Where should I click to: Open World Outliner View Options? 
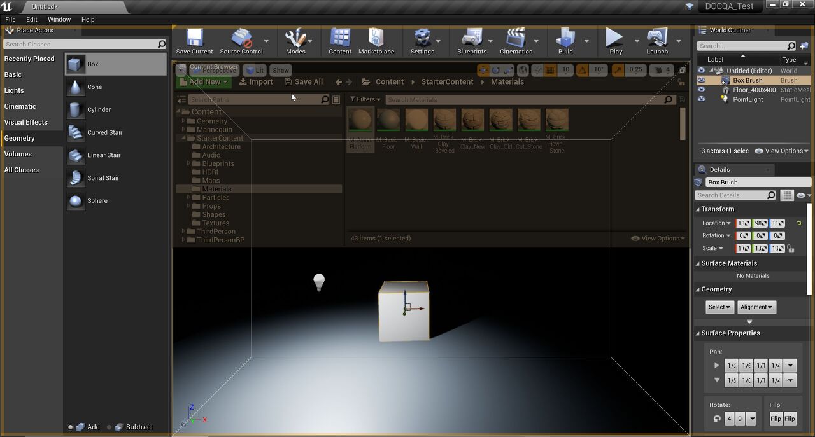click(x=781, y=151)
